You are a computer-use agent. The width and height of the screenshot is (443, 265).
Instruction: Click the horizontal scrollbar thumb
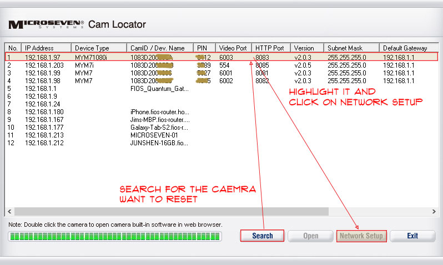(172, 211)
